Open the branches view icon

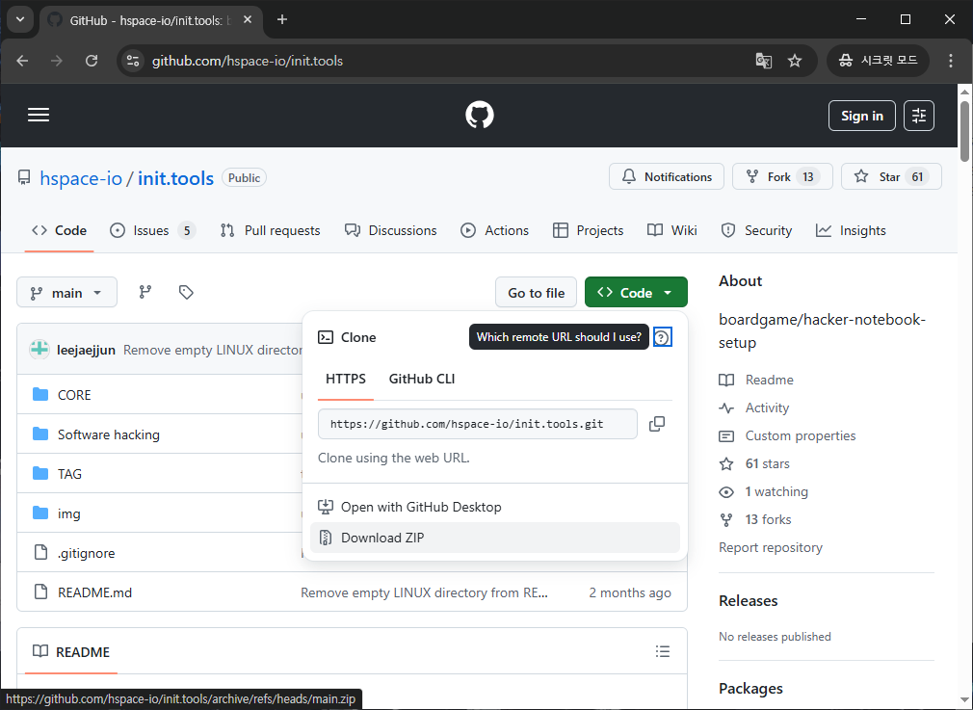(x=145, y=293)
